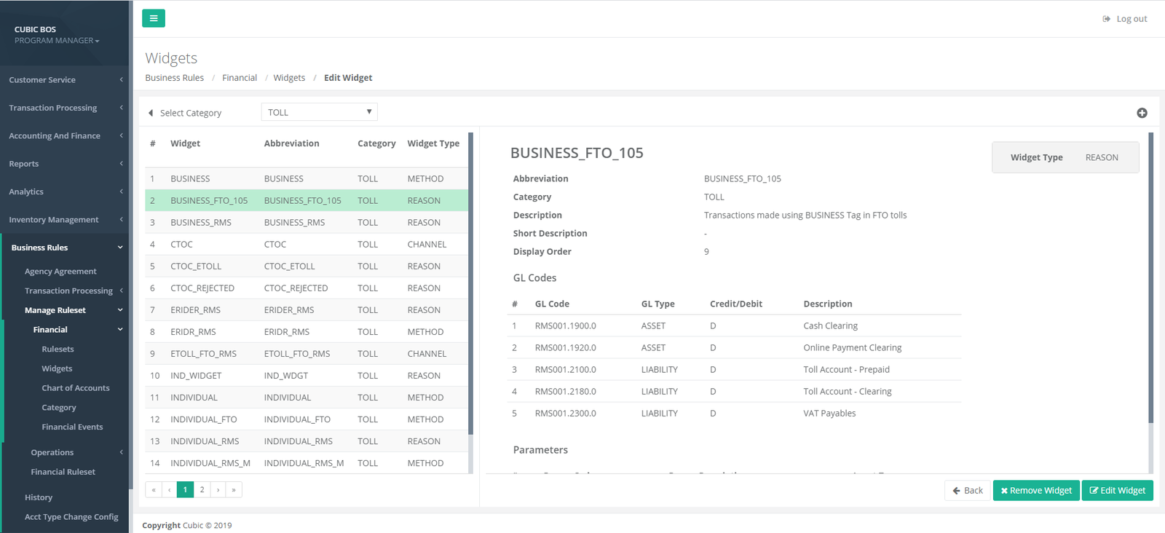The width and height of the screenshot is (1165, 533).
Task: Open the Rulesets sidebar item
Action: (x=58, y=350)
